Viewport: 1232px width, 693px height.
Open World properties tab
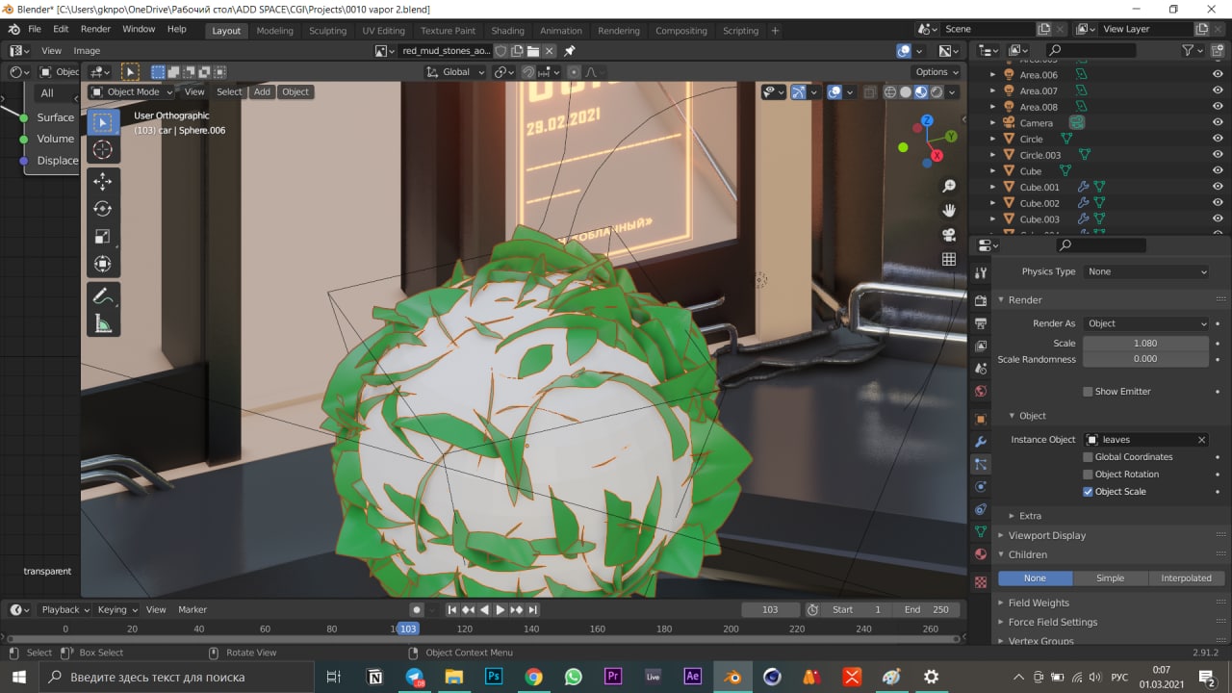tap(981, 391)
